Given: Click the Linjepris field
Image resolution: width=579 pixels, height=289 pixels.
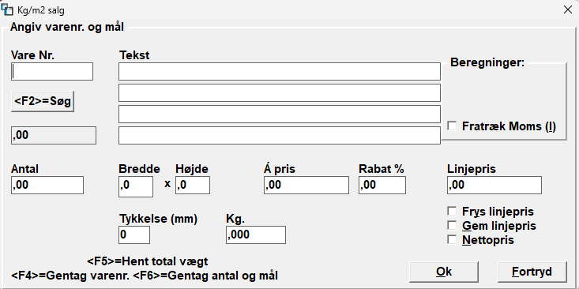Looking at the screenshot, I should (x=494, y=185).
